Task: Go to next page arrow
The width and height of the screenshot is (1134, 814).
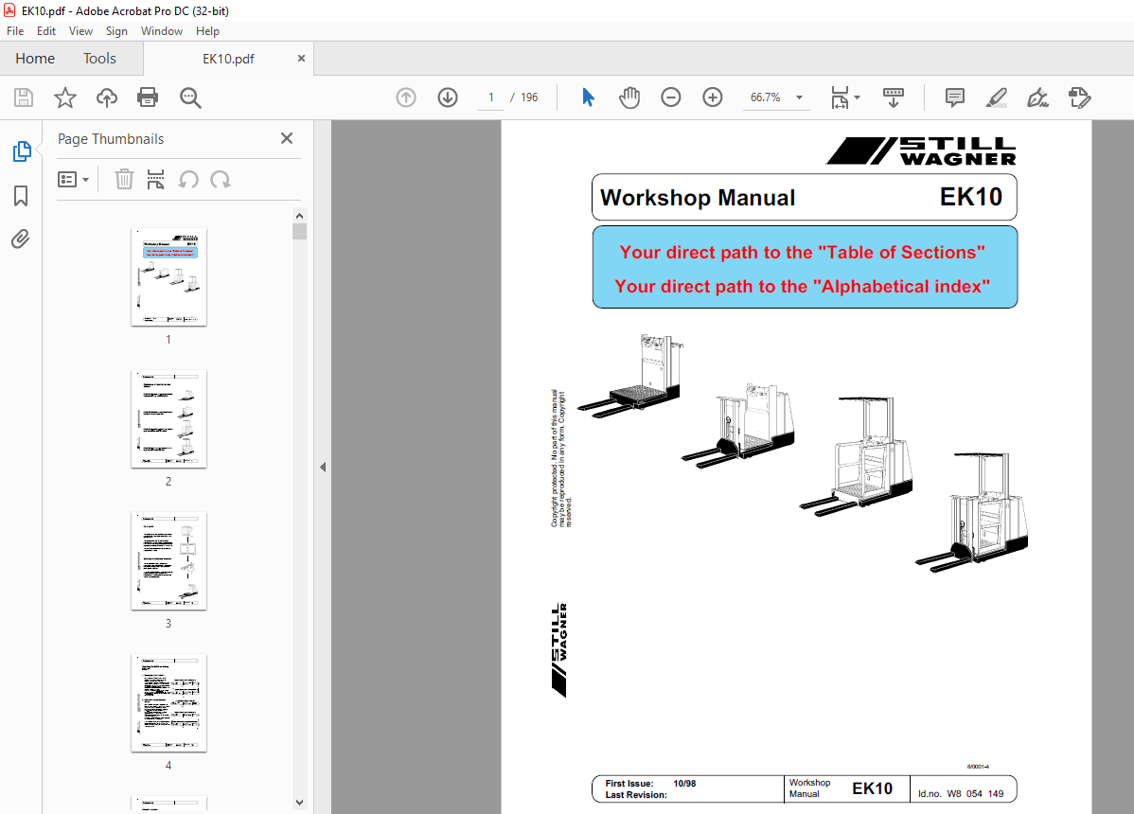Action: (448, 97)
